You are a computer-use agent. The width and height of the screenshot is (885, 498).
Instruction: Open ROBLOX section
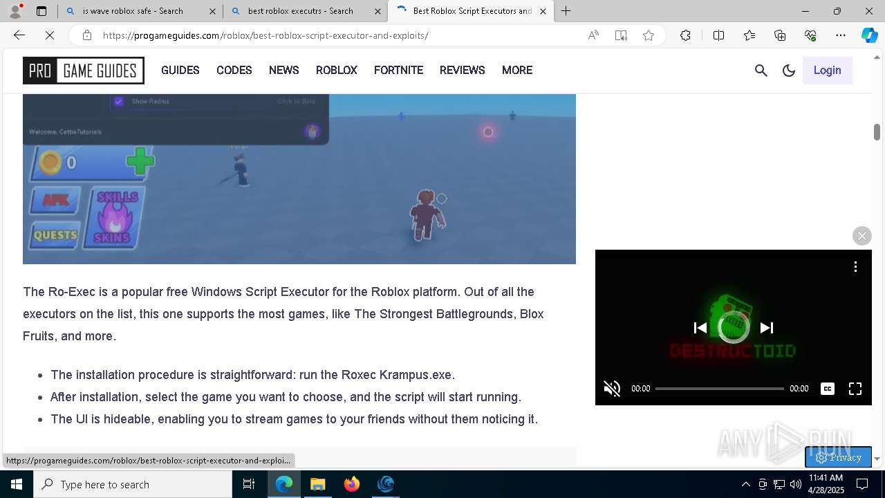point(337,71)
